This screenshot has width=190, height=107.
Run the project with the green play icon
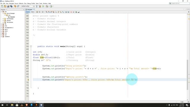(43, 6)
